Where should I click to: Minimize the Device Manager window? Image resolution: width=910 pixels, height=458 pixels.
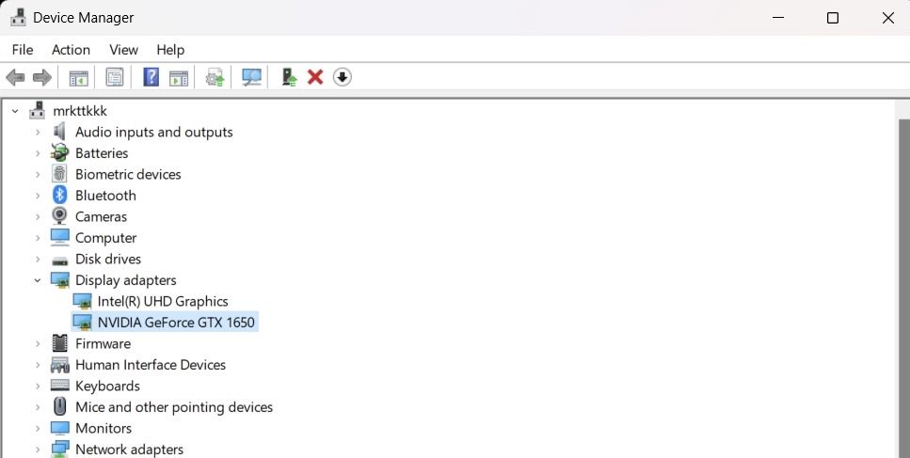click(778, 18)
